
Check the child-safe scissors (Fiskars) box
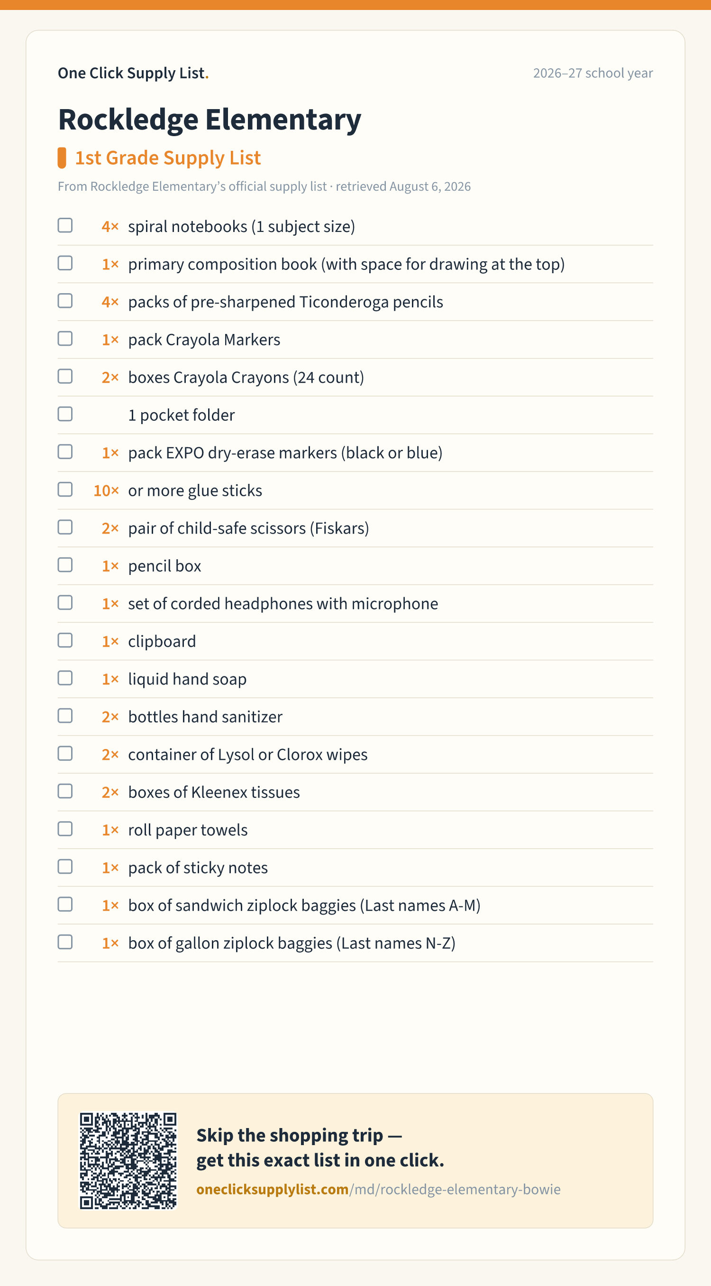tap(65, 527)
